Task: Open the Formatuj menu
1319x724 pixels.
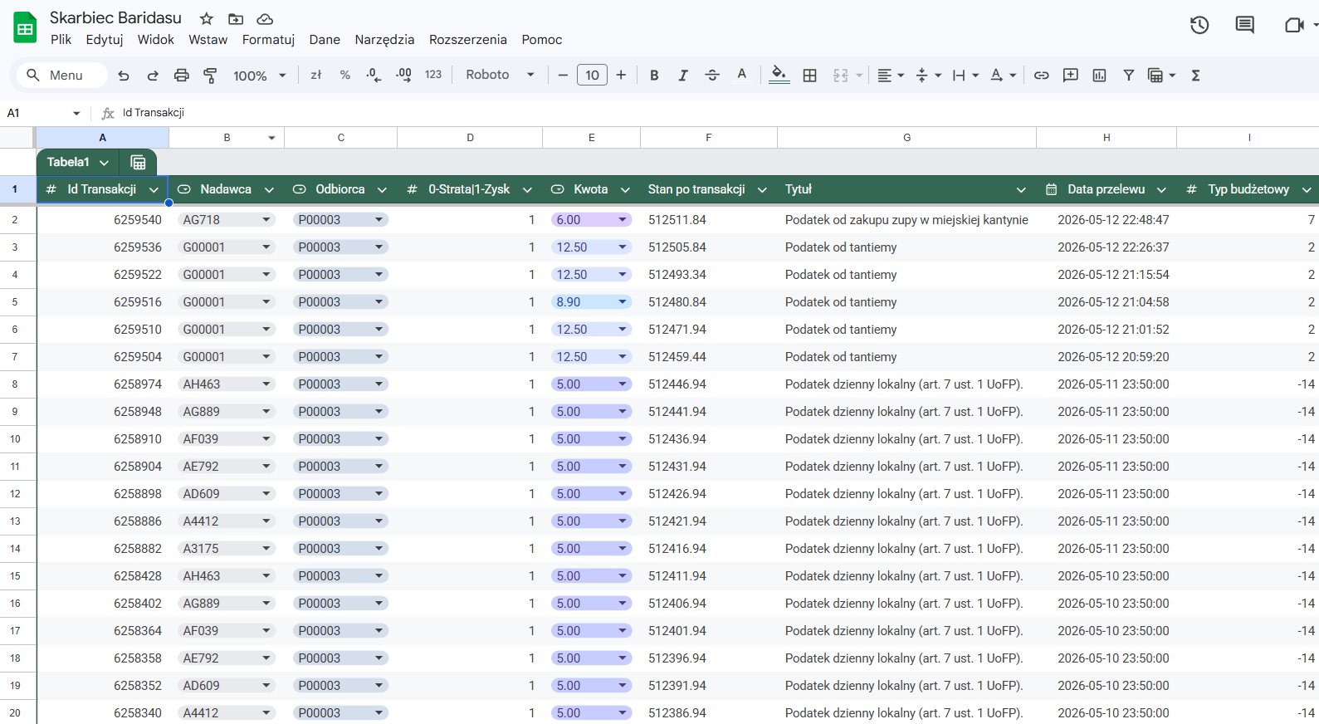Action: click(268, 40)
